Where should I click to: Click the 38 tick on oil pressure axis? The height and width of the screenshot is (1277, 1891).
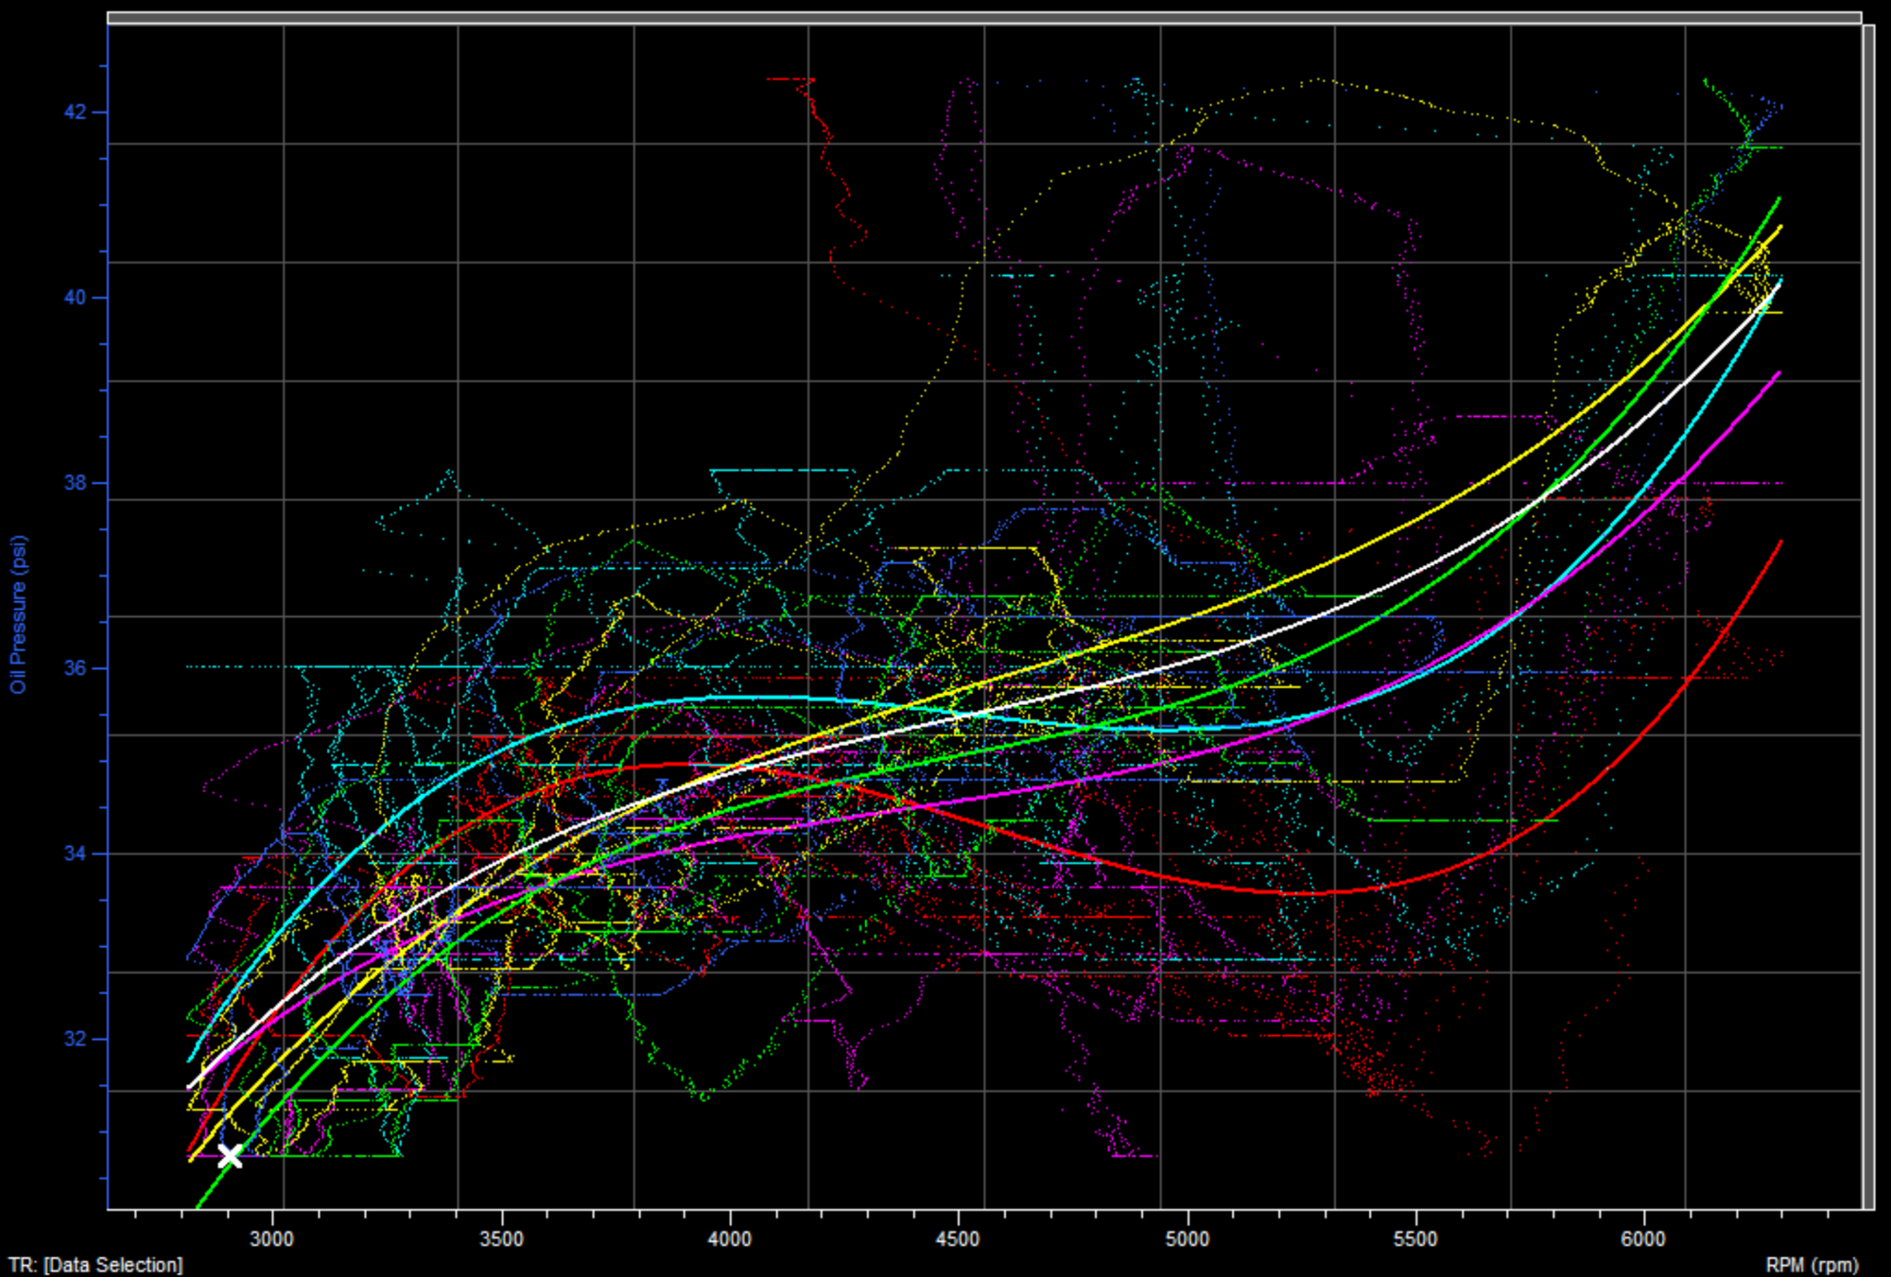[75, 483]
